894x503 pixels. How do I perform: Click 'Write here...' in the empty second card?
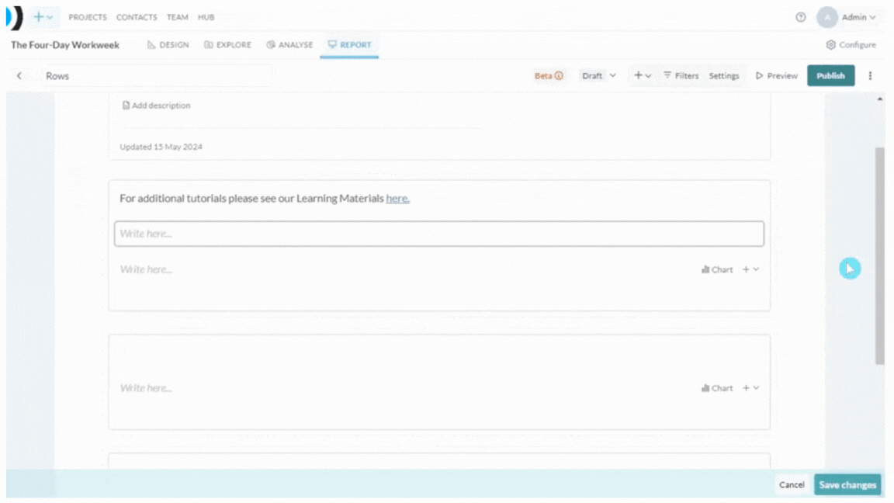pyautogui.click(x=146, y=388)
